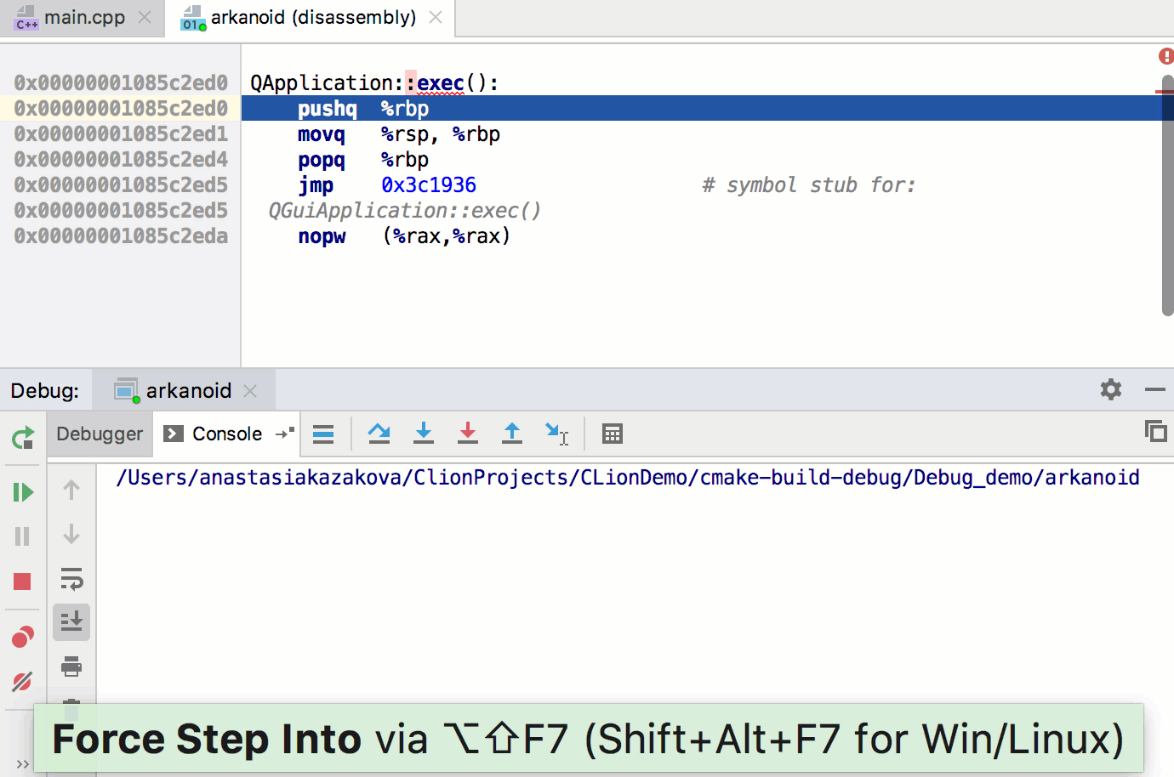Select the arkanoid (disassembly) tab

pyautogui.click(x=313, y=17)
